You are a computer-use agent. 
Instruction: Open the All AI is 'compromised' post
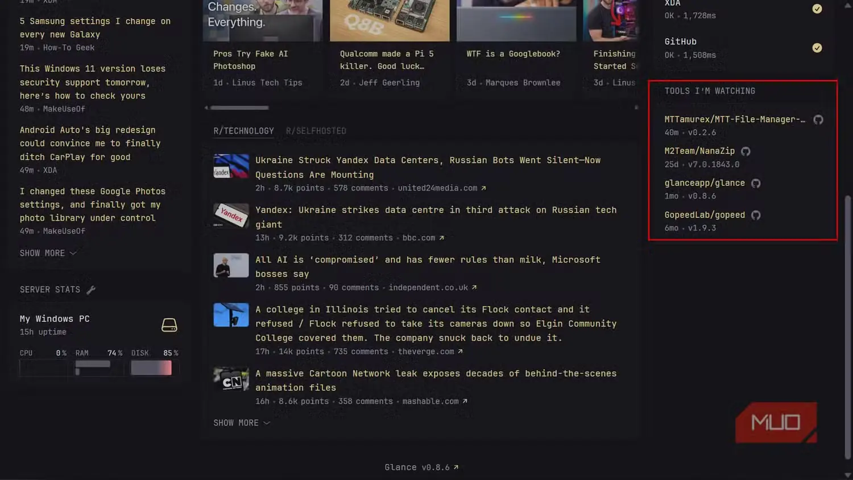(x=428, y=267)
